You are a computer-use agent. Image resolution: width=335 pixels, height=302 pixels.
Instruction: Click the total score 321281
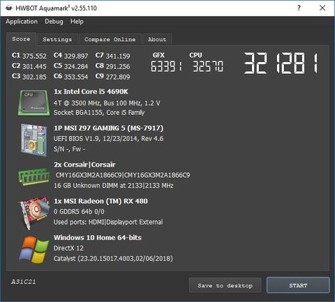[281, 63]
